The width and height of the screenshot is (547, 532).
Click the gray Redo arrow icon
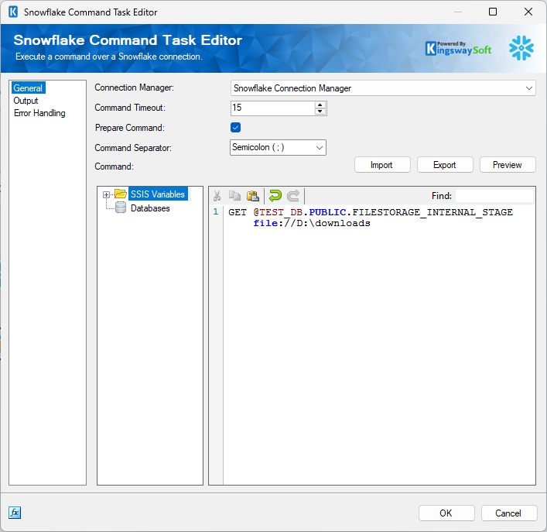point(293,195)
